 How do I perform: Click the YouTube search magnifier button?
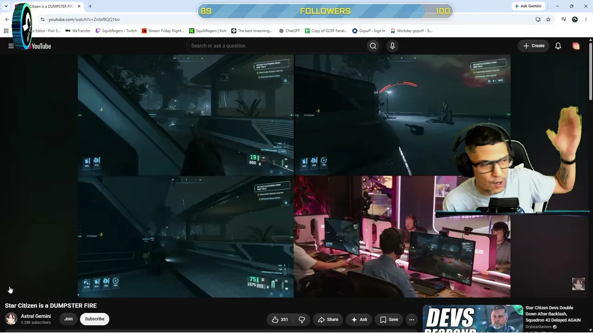373,46
